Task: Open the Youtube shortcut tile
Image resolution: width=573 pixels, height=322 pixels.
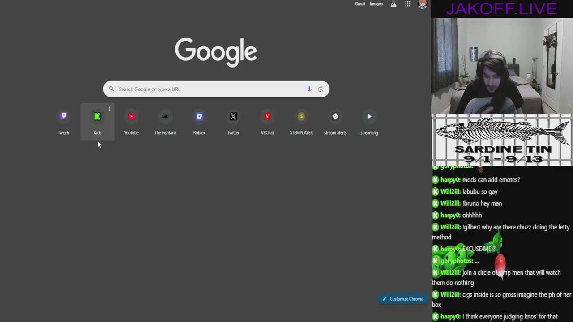Action: click(131, 122)
